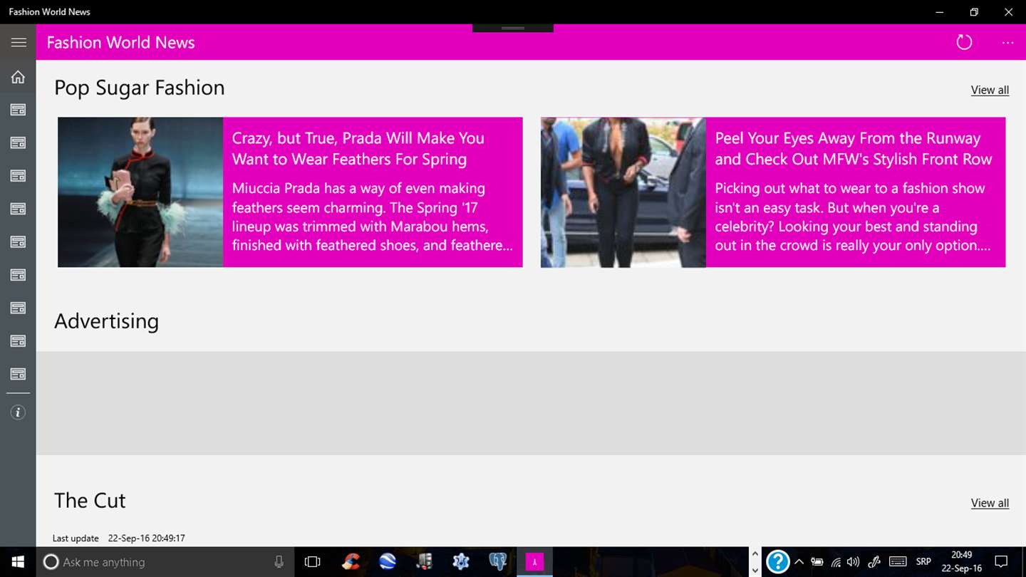Open the Prada feathers runway photo
Screen dimensions: 1026x577
coord(140,192)
